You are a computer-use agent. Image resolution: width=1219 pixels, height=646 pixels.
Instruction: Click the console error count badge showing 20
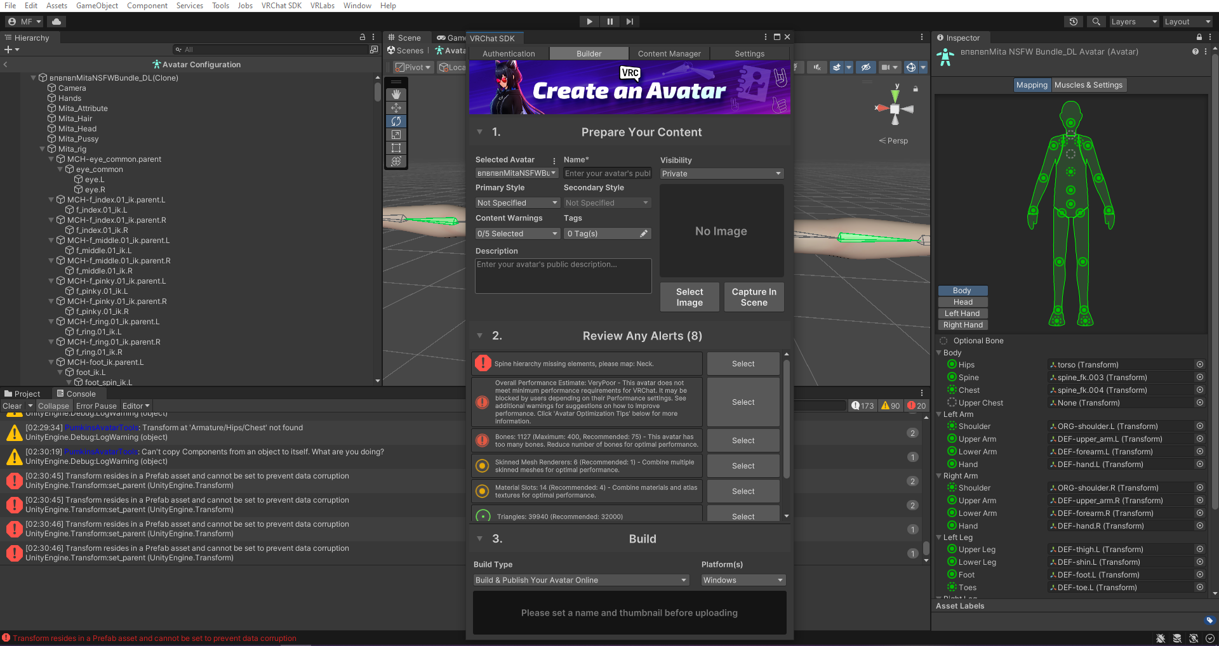[917, 405]
